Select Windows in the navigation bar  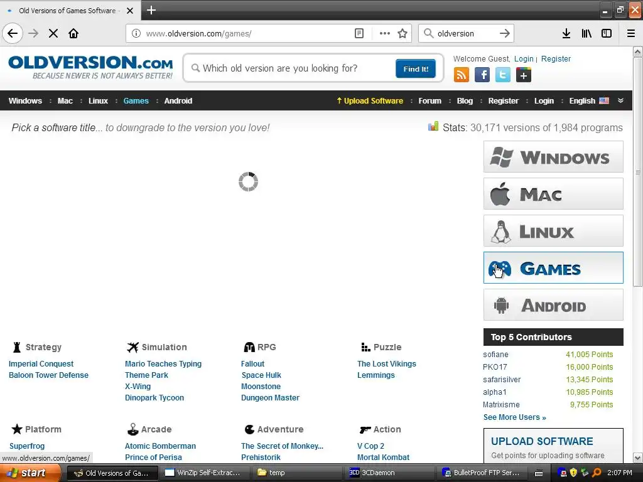coord(25,101)
